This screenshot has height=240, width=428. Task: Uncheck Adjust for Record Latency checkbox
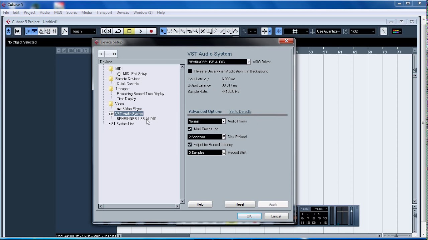point(190,145)
